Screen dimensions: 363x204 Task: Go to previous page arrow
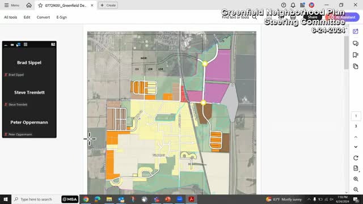[356, 137]
